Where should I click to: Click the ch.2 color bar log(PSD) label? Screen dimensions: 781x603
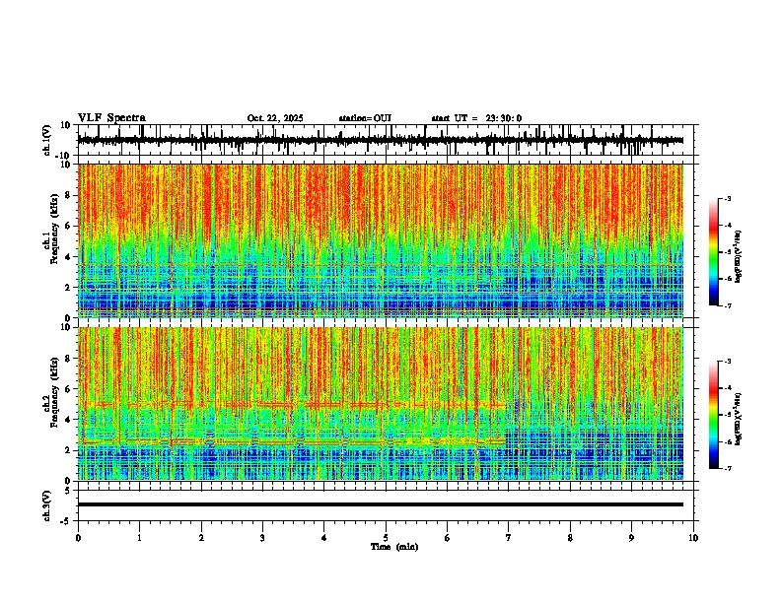tap(739, 419)
